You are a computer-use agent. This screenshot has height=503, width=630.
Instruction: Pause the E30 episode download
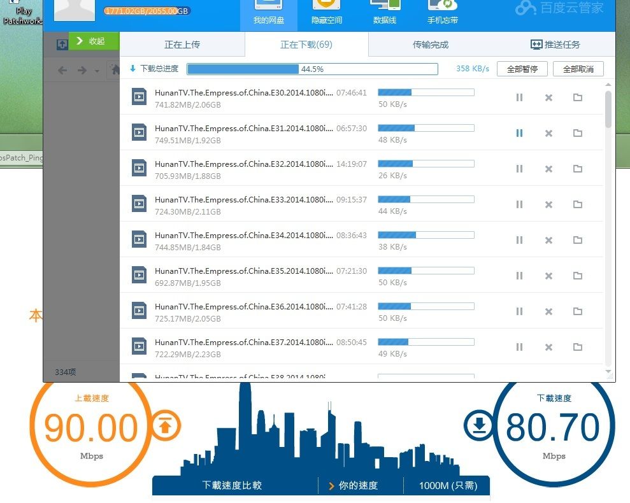[519, 97]
